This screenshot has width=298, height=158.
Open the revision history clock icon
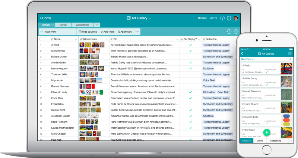click(x=229, y=32)
